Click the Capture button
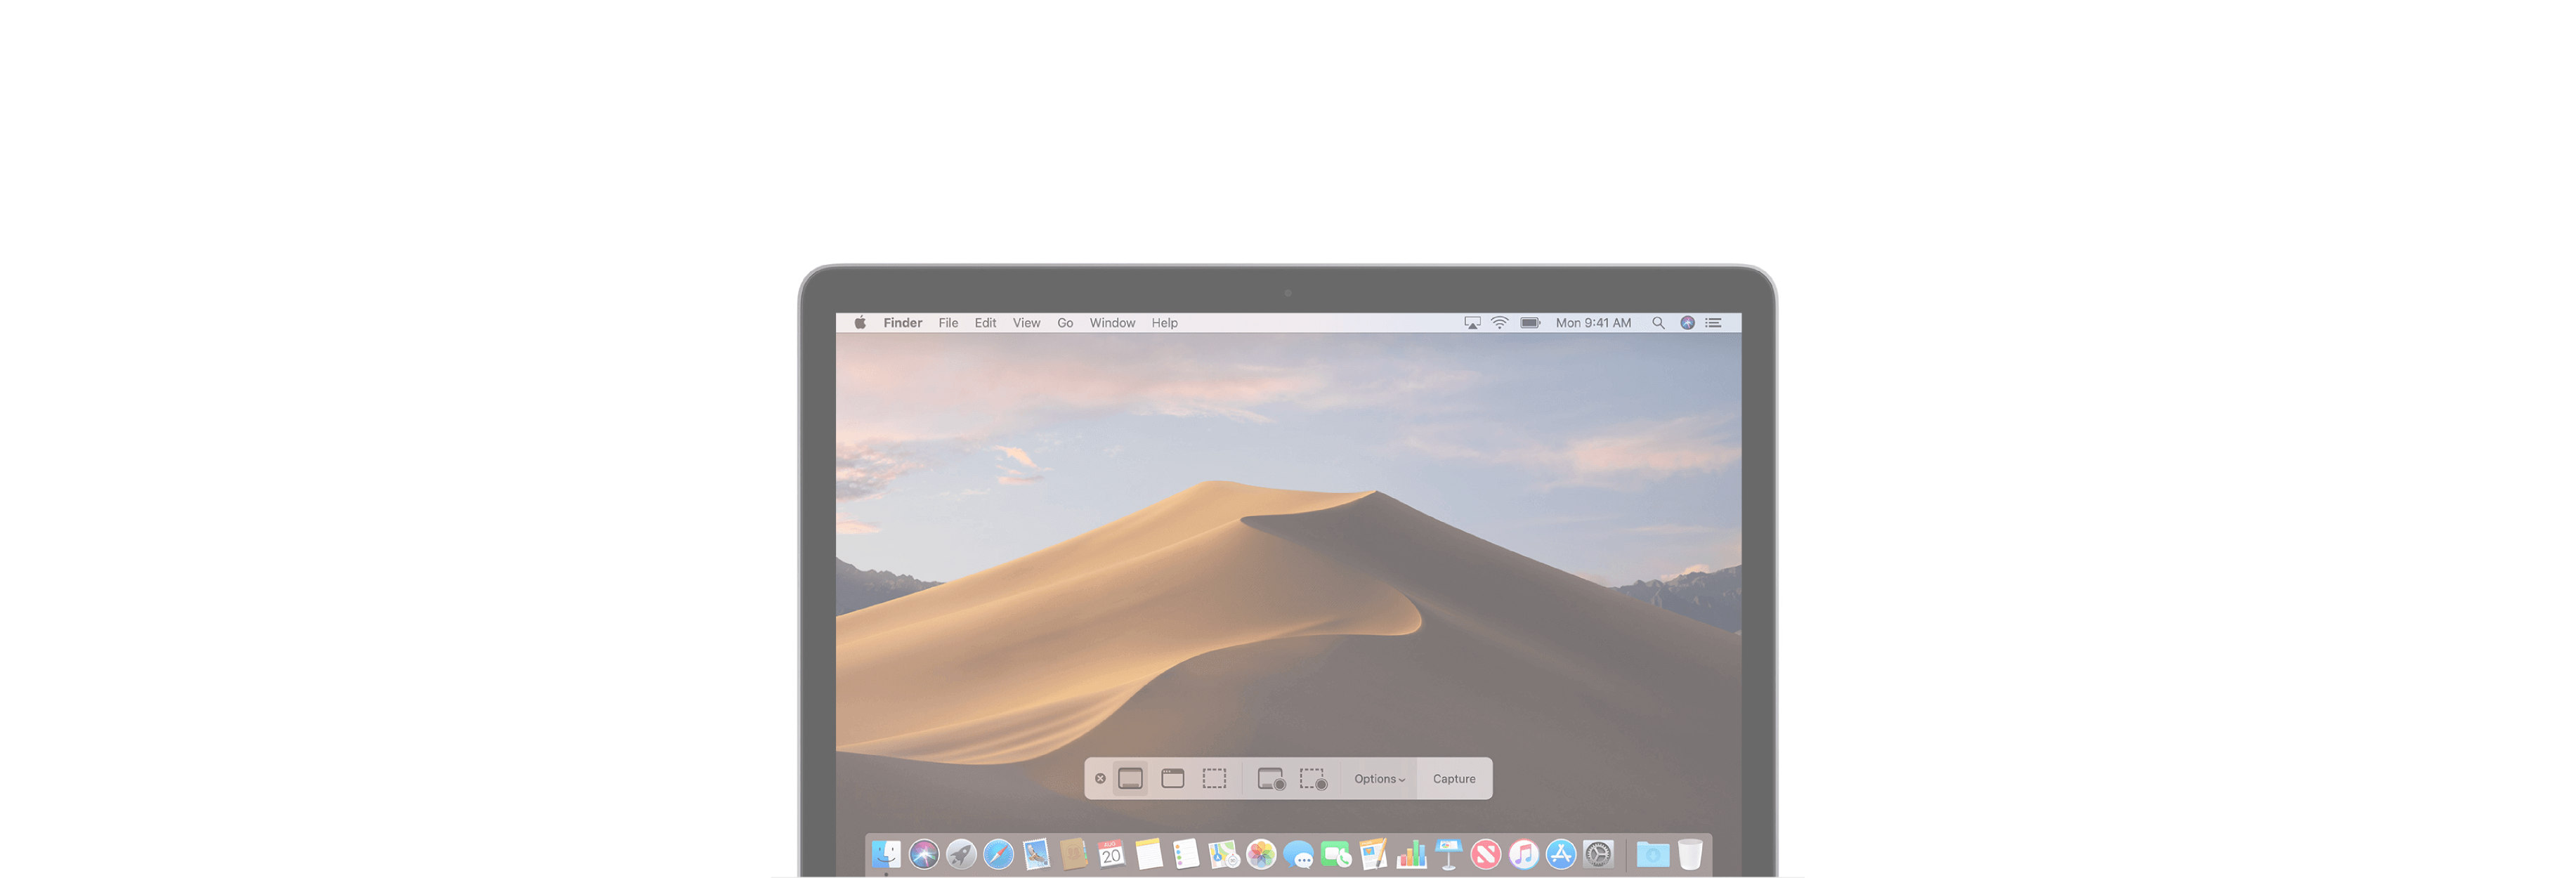The height and width of the screenshot is (878, 2576). [1455, 778]
